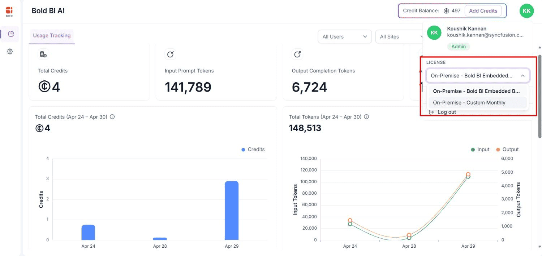
Task: Collapse the License dropdown
Action: pos(478,76)
